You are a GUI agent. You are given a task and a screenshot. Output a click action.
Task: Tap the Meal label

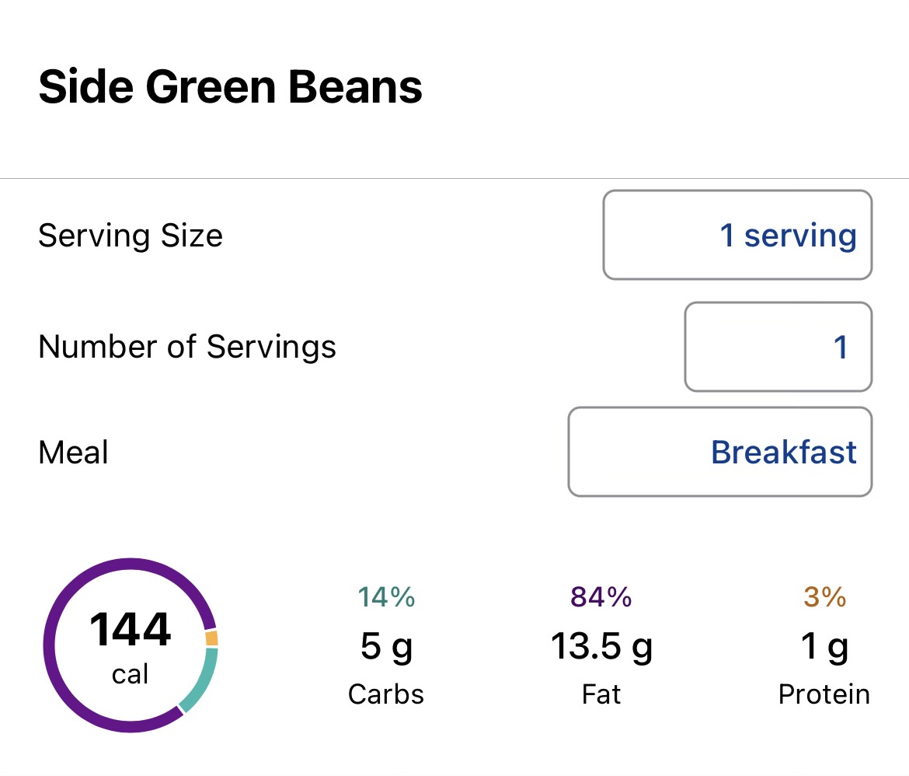click(73, 452)
